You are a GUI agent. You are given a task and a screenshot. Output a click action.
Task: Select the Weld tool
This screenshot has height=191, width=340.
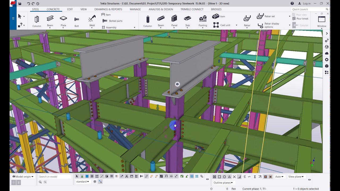92,21
